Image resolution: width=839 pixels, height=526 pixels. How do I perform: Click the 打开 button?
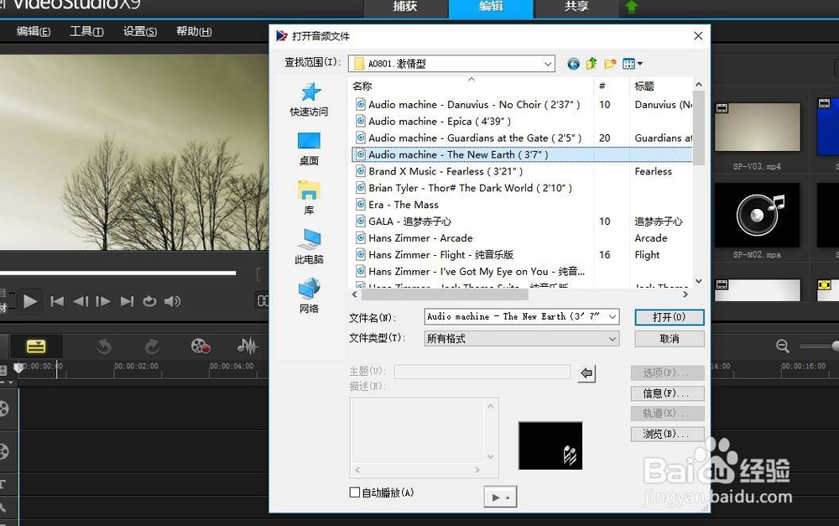(x=669, y=317)
